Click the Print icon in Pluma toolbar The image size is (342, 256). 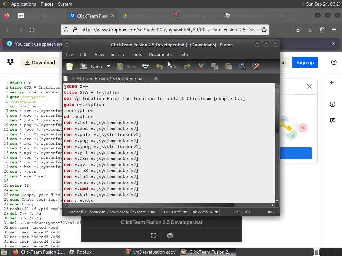point(146,66)
